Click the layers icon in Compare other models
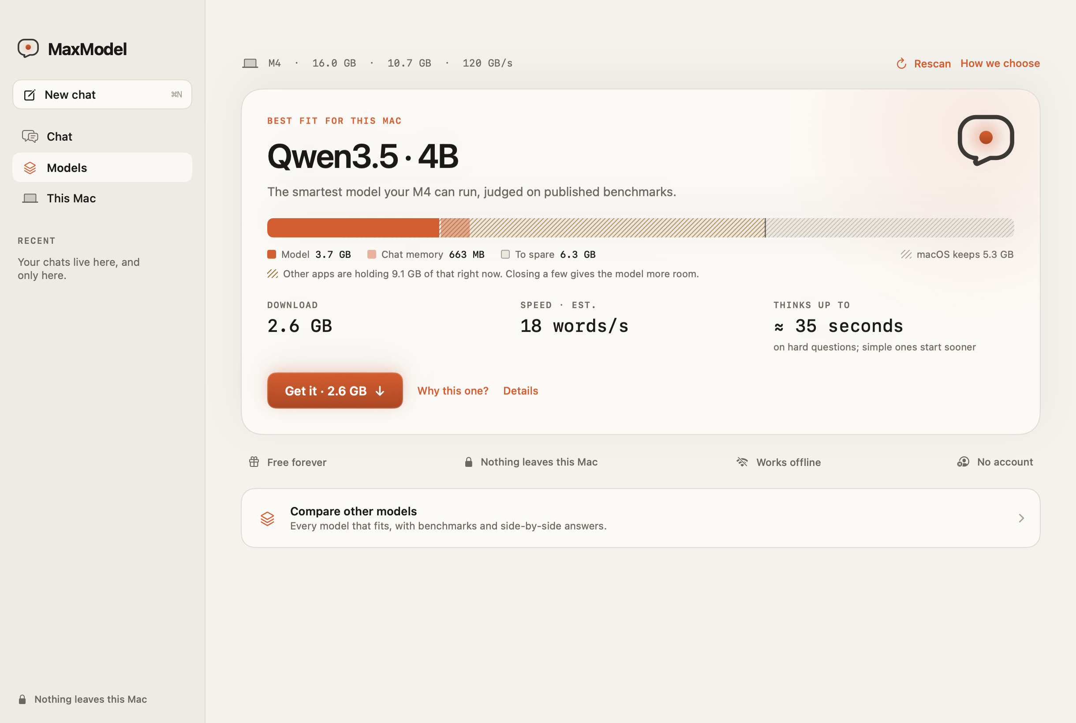Viewport: 1076px width, 723px height. (x=268, y=519)
